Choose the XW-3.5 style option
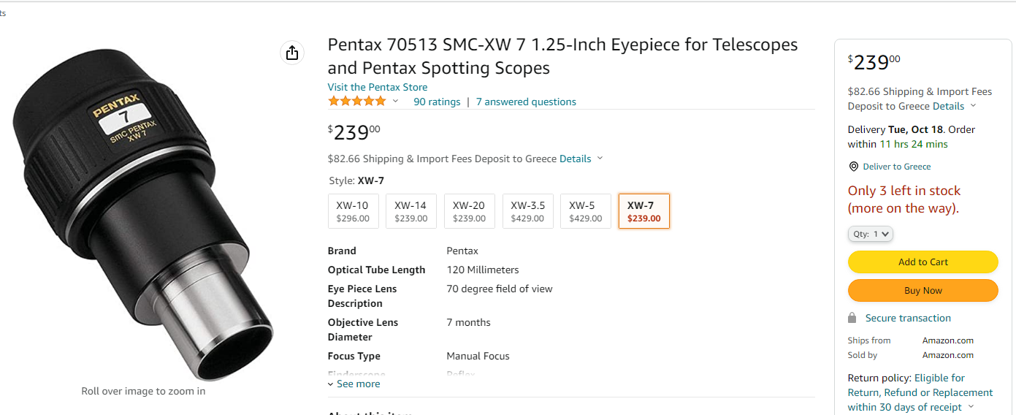 coord(527,211)
